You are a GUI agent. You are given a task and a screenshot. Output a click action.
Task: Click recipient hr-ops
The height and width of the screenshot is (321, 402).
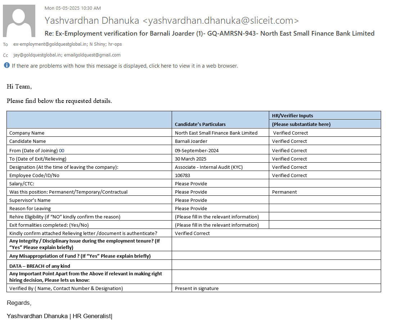115,44
